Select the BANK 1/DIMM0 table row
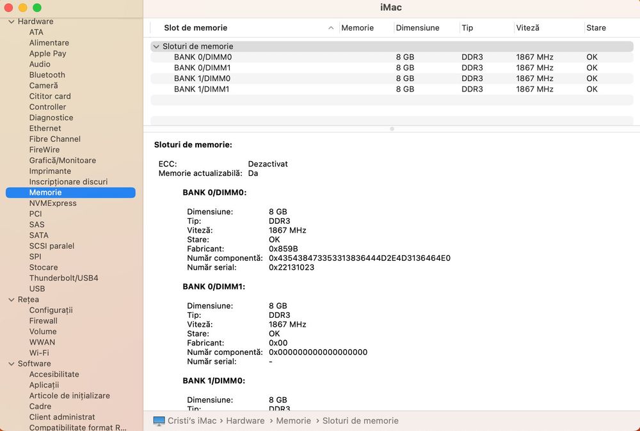 392,78
